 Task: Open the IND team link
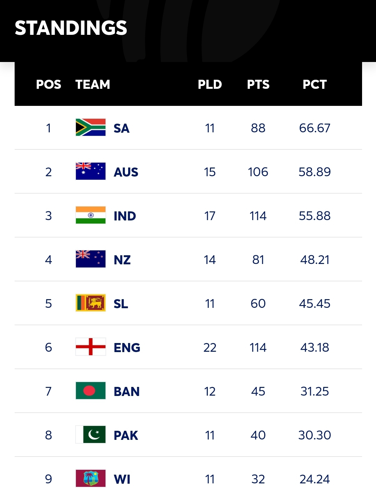pos(125,216)
